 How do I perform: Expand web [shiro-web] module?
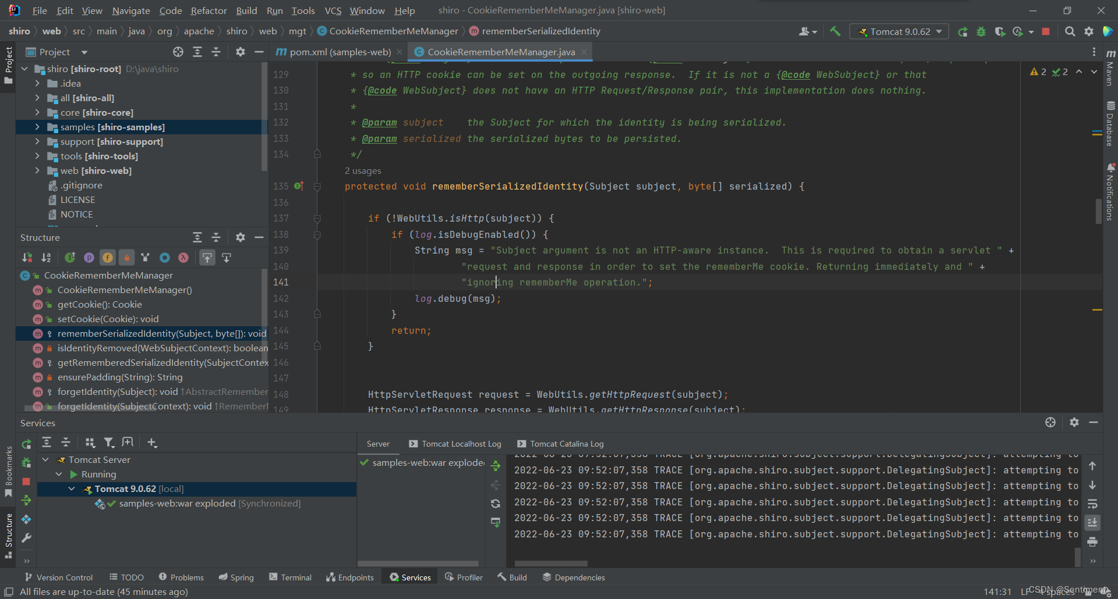37,170
